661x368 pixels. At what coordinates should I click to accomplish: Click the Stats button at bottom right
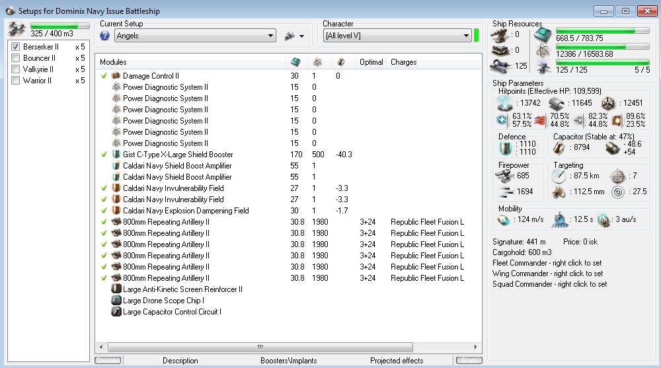pos(469,361)
